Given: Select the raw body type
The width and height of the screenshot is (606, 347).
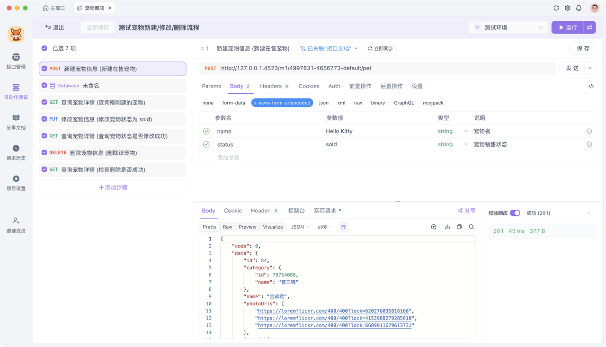Looking at the screenshot, I should (x=358, y=103).
